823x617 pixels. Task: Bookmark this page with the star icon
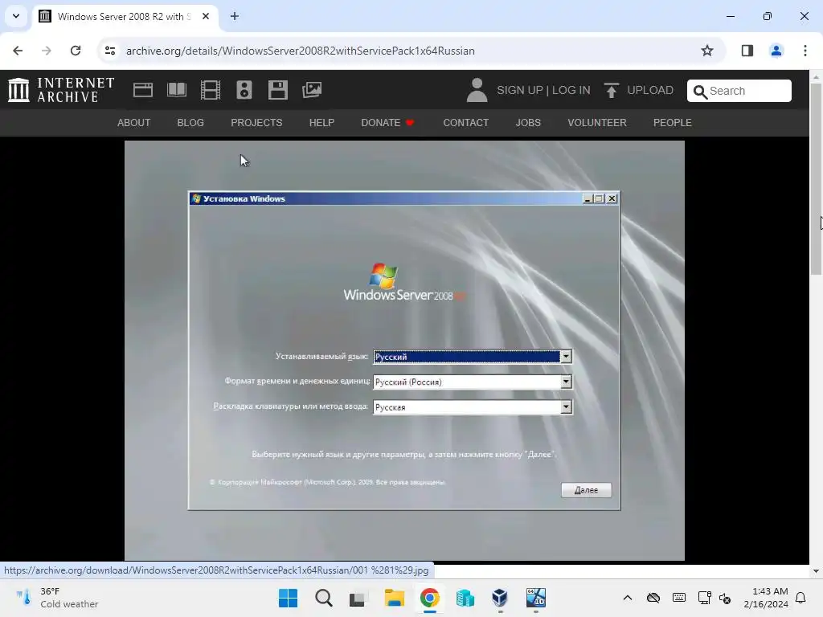point(707,51)
